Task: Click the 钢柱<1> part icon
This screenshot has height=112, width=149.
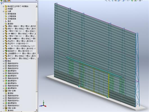Action: coord(6,28)
